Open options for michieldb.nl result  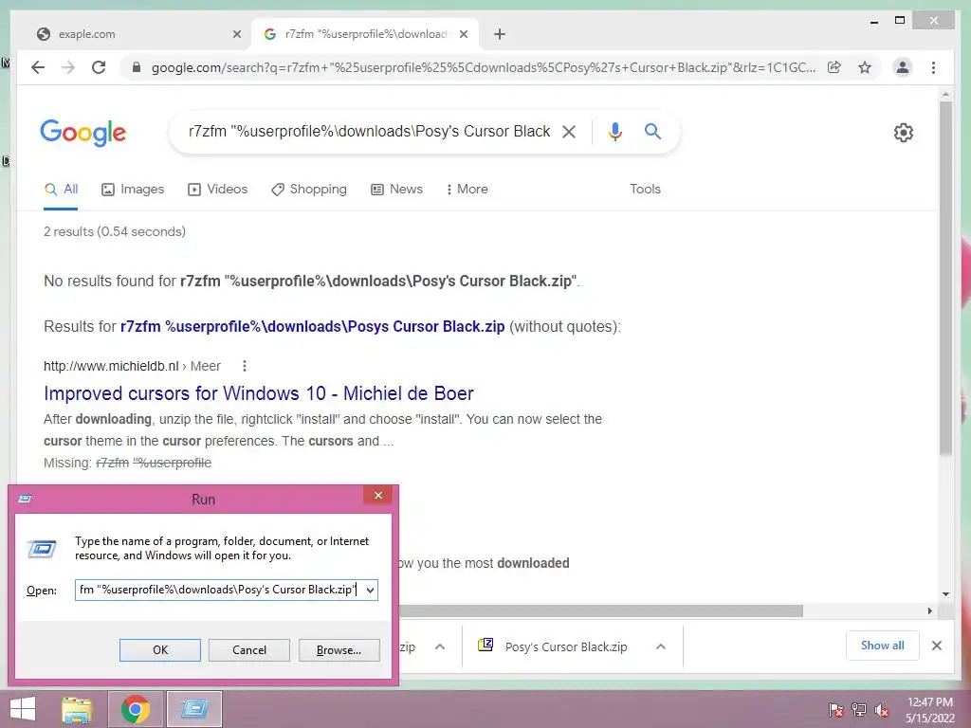pos(245,366)
